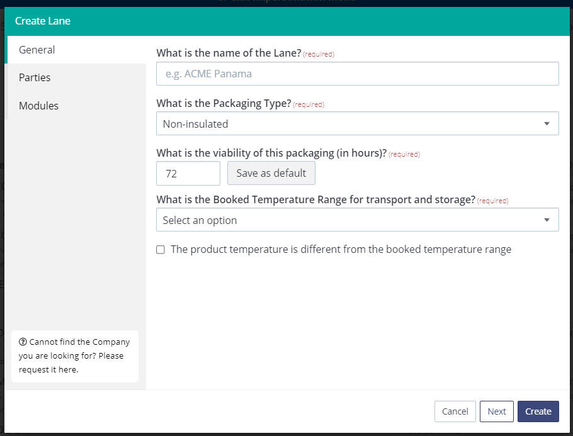Switch to the Modules tab
This screenshot has height=436, width=573.
(38, 106)
